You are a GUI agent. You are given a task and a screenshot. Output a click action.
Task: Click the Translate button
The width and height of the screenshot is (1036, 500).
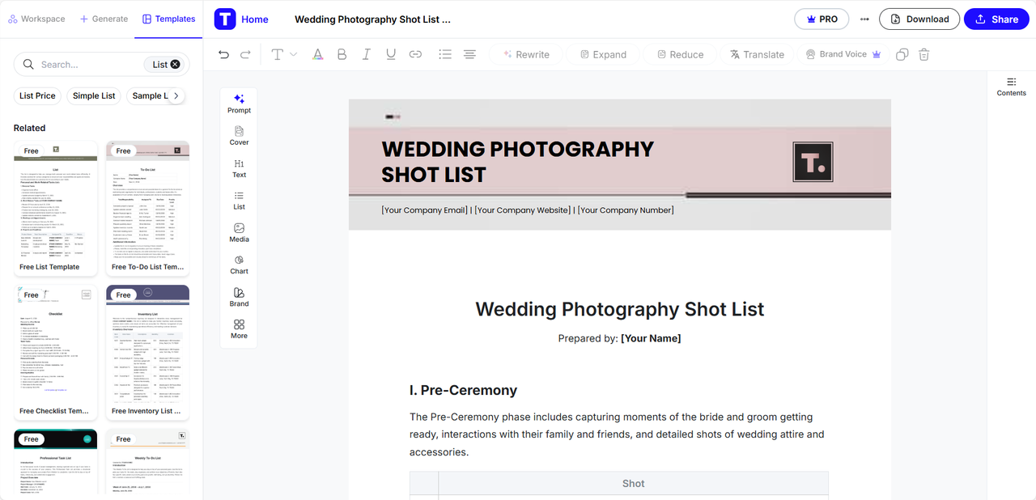point(757,54)
